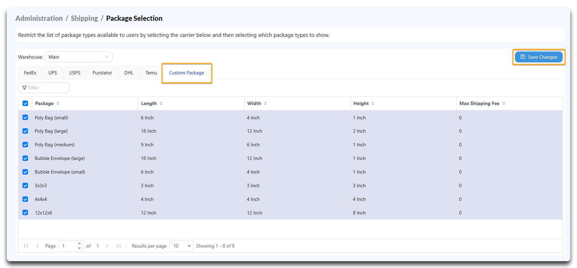Open the Results per page dropdown
The width and height of the screenshot is (577, 268).
[181, 246]
